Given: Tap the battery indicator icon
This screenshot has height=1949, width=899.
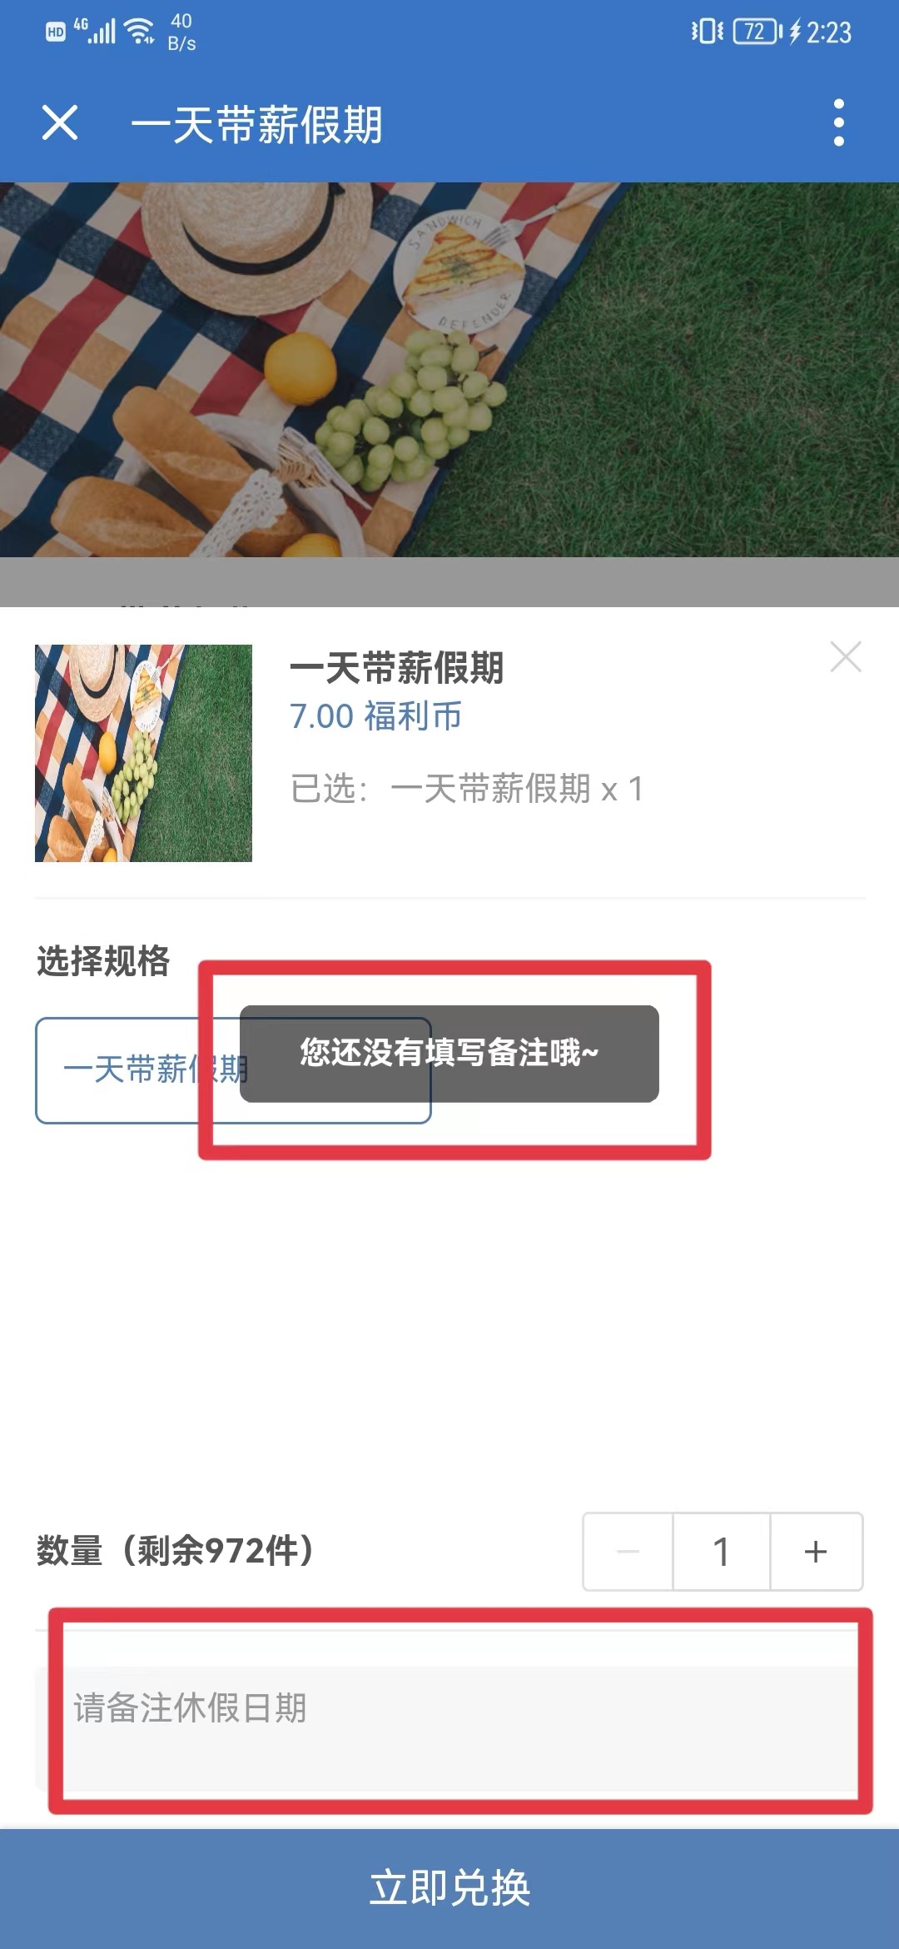Looking at the screenshot, I should pyautogui.click(x=757, y=32).
